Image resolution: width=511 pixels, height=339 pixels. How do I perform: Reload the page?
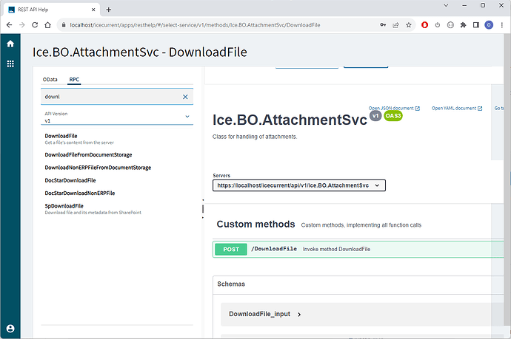tap(35, 25)
